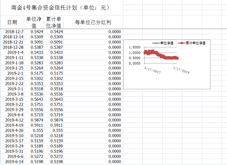
Task: Select date cell 2019-4-4
Action: tap(12, 115)
